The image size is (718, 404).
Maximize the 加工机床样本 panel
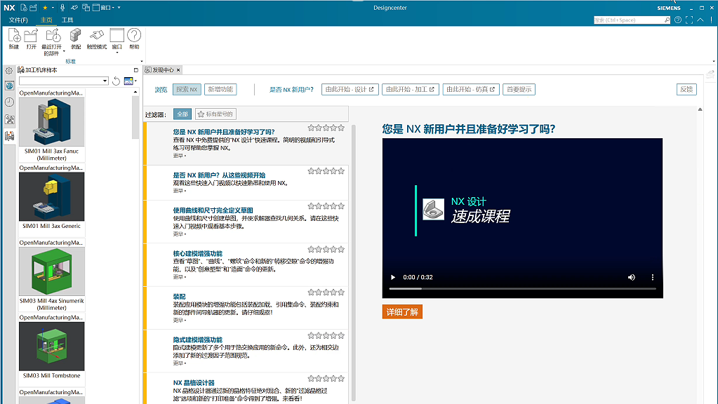[x=135, y=70]
